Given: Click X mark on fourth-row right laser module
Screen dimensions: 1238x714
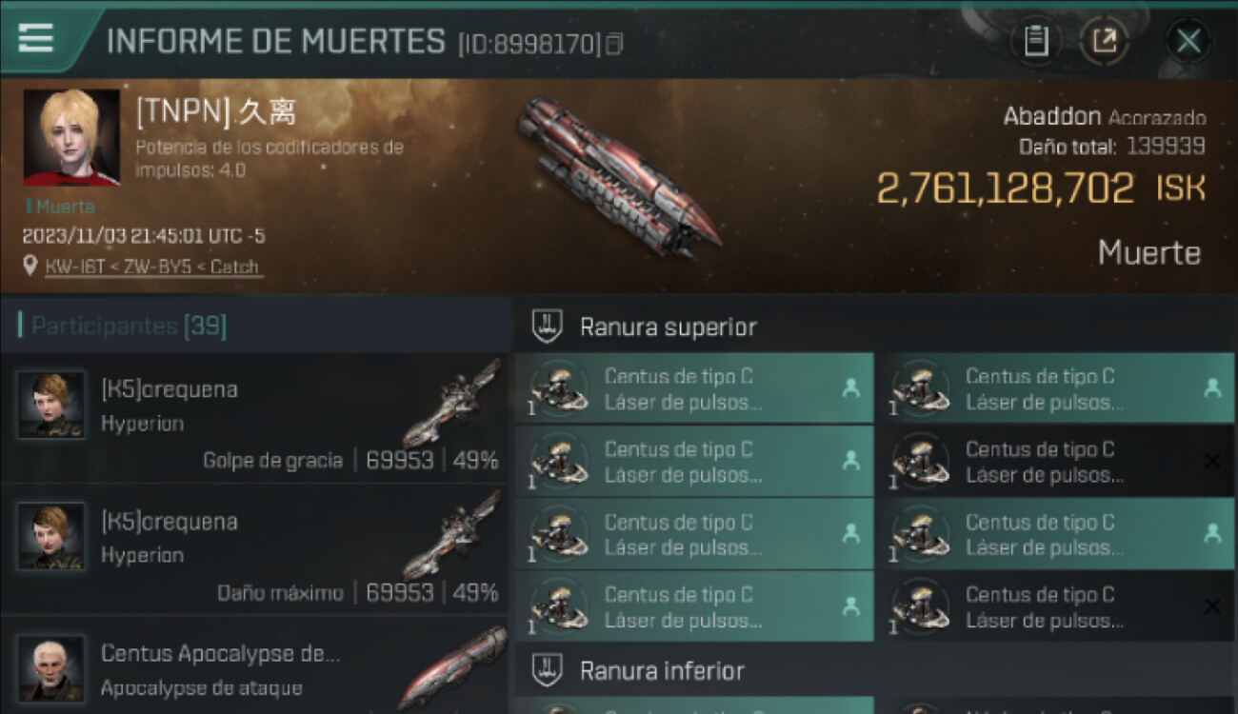Looking at the screenshot, I should pyautogui.click(x=1212, y=606).
